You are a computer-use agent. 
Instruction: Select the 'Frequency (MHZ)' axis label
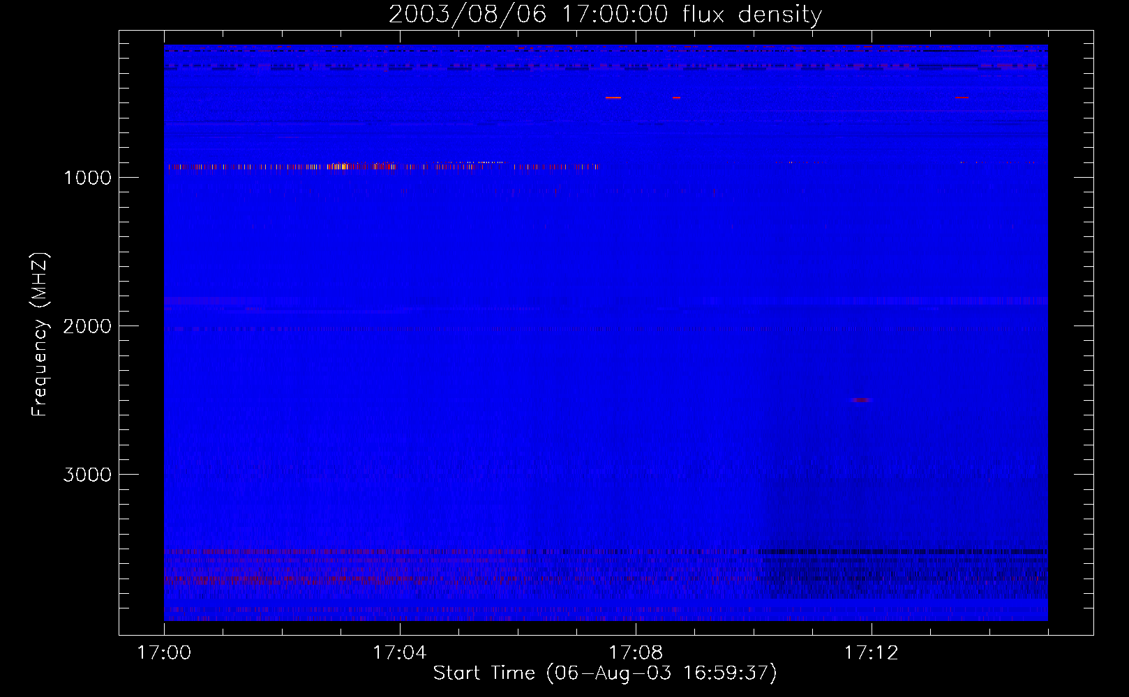click(40, 335)
